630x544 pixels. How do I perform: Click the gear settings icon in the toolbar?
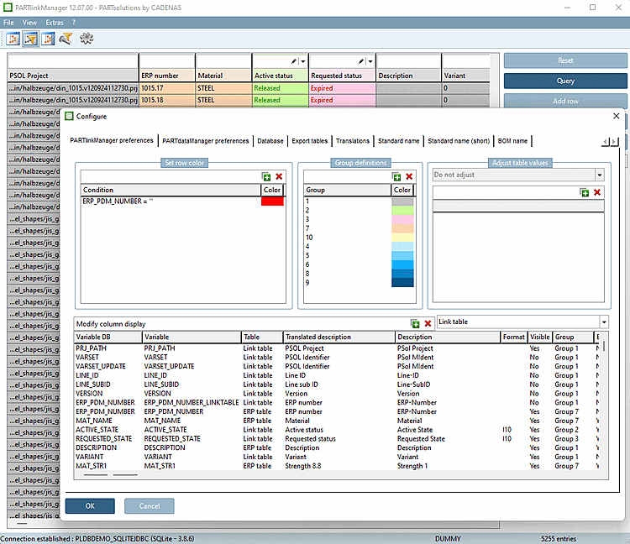tap(86, 39)
